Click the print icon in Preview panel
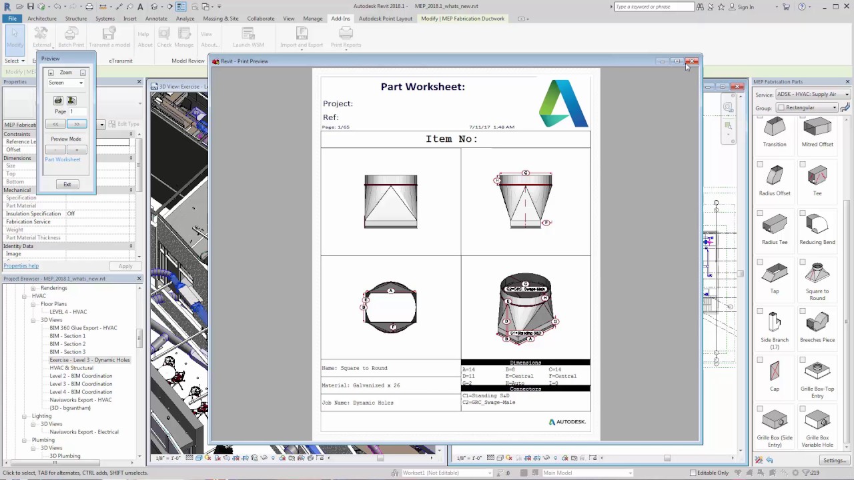The width and height of the screenshot is (854, 480). [58, 101]
